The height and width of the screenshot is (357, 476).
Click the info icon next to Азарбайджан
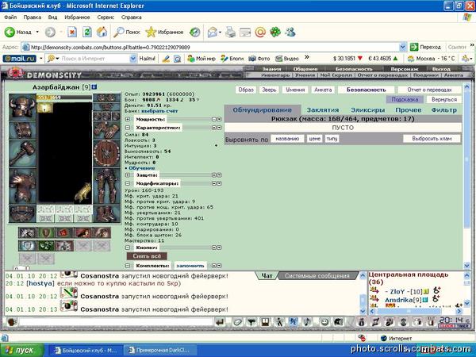click(x=94, y=87)
